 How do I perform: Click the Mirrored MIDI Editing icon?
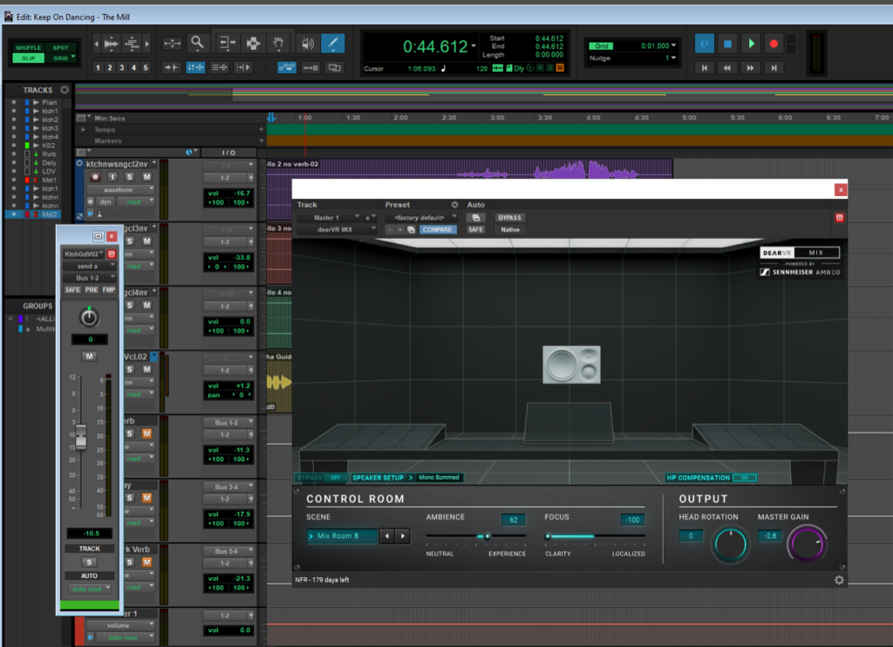[x=310, y=68]
